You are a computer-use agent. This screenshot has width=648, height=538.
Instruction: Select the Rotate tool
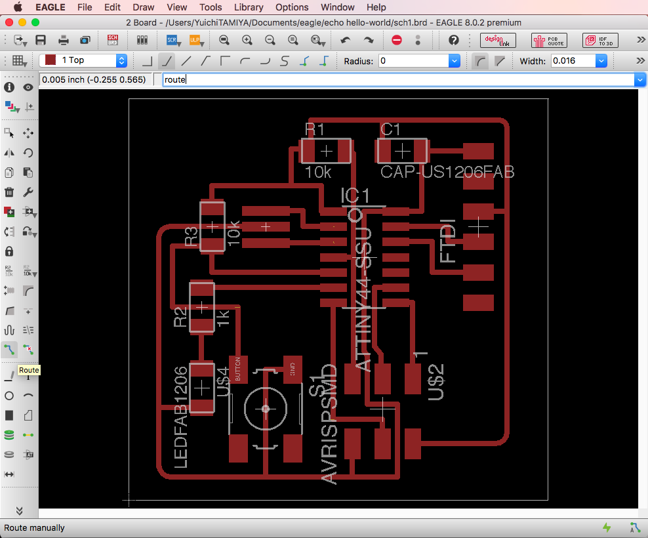28,153
